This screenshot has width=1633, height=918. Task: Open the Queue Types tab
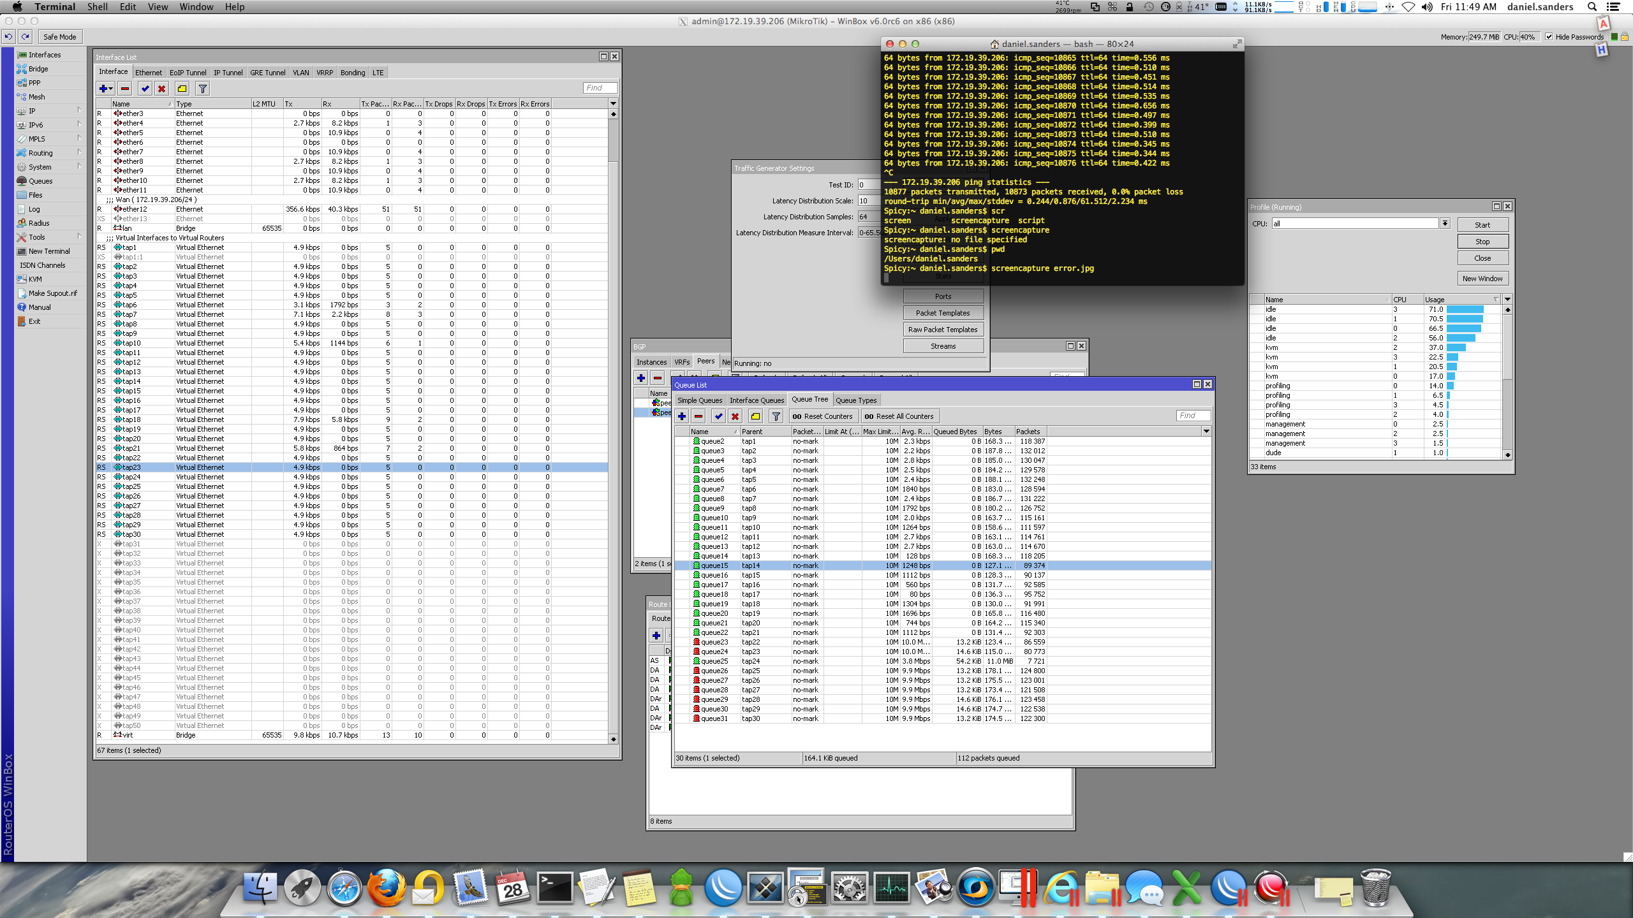click(x=856, y=400)
